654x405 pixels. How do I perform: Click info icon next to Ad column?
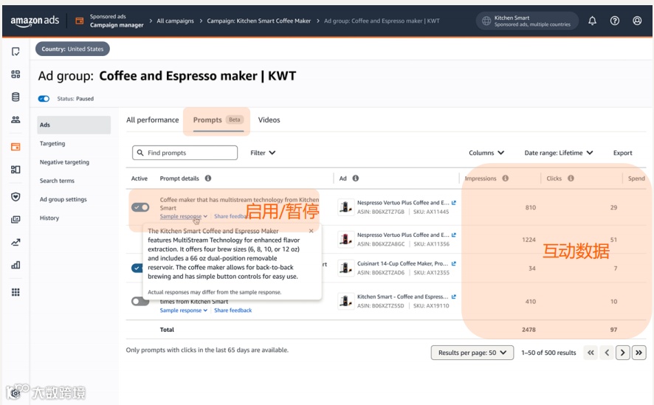[355, 179]
